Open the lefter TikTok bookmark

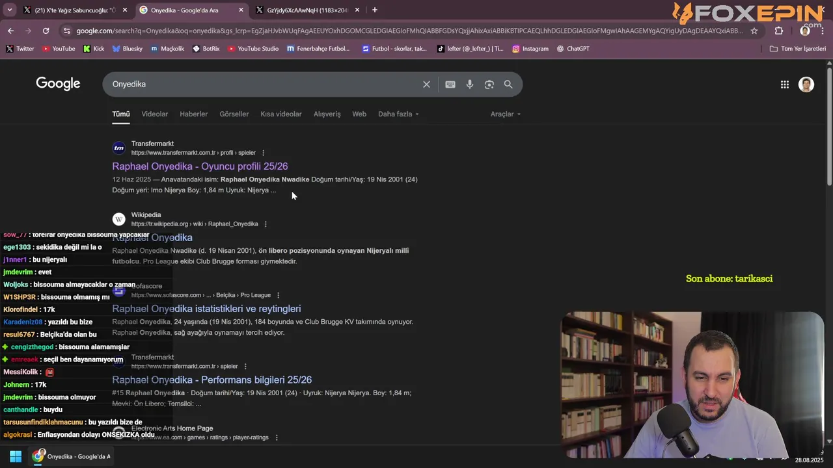click(x=471, y=49)
